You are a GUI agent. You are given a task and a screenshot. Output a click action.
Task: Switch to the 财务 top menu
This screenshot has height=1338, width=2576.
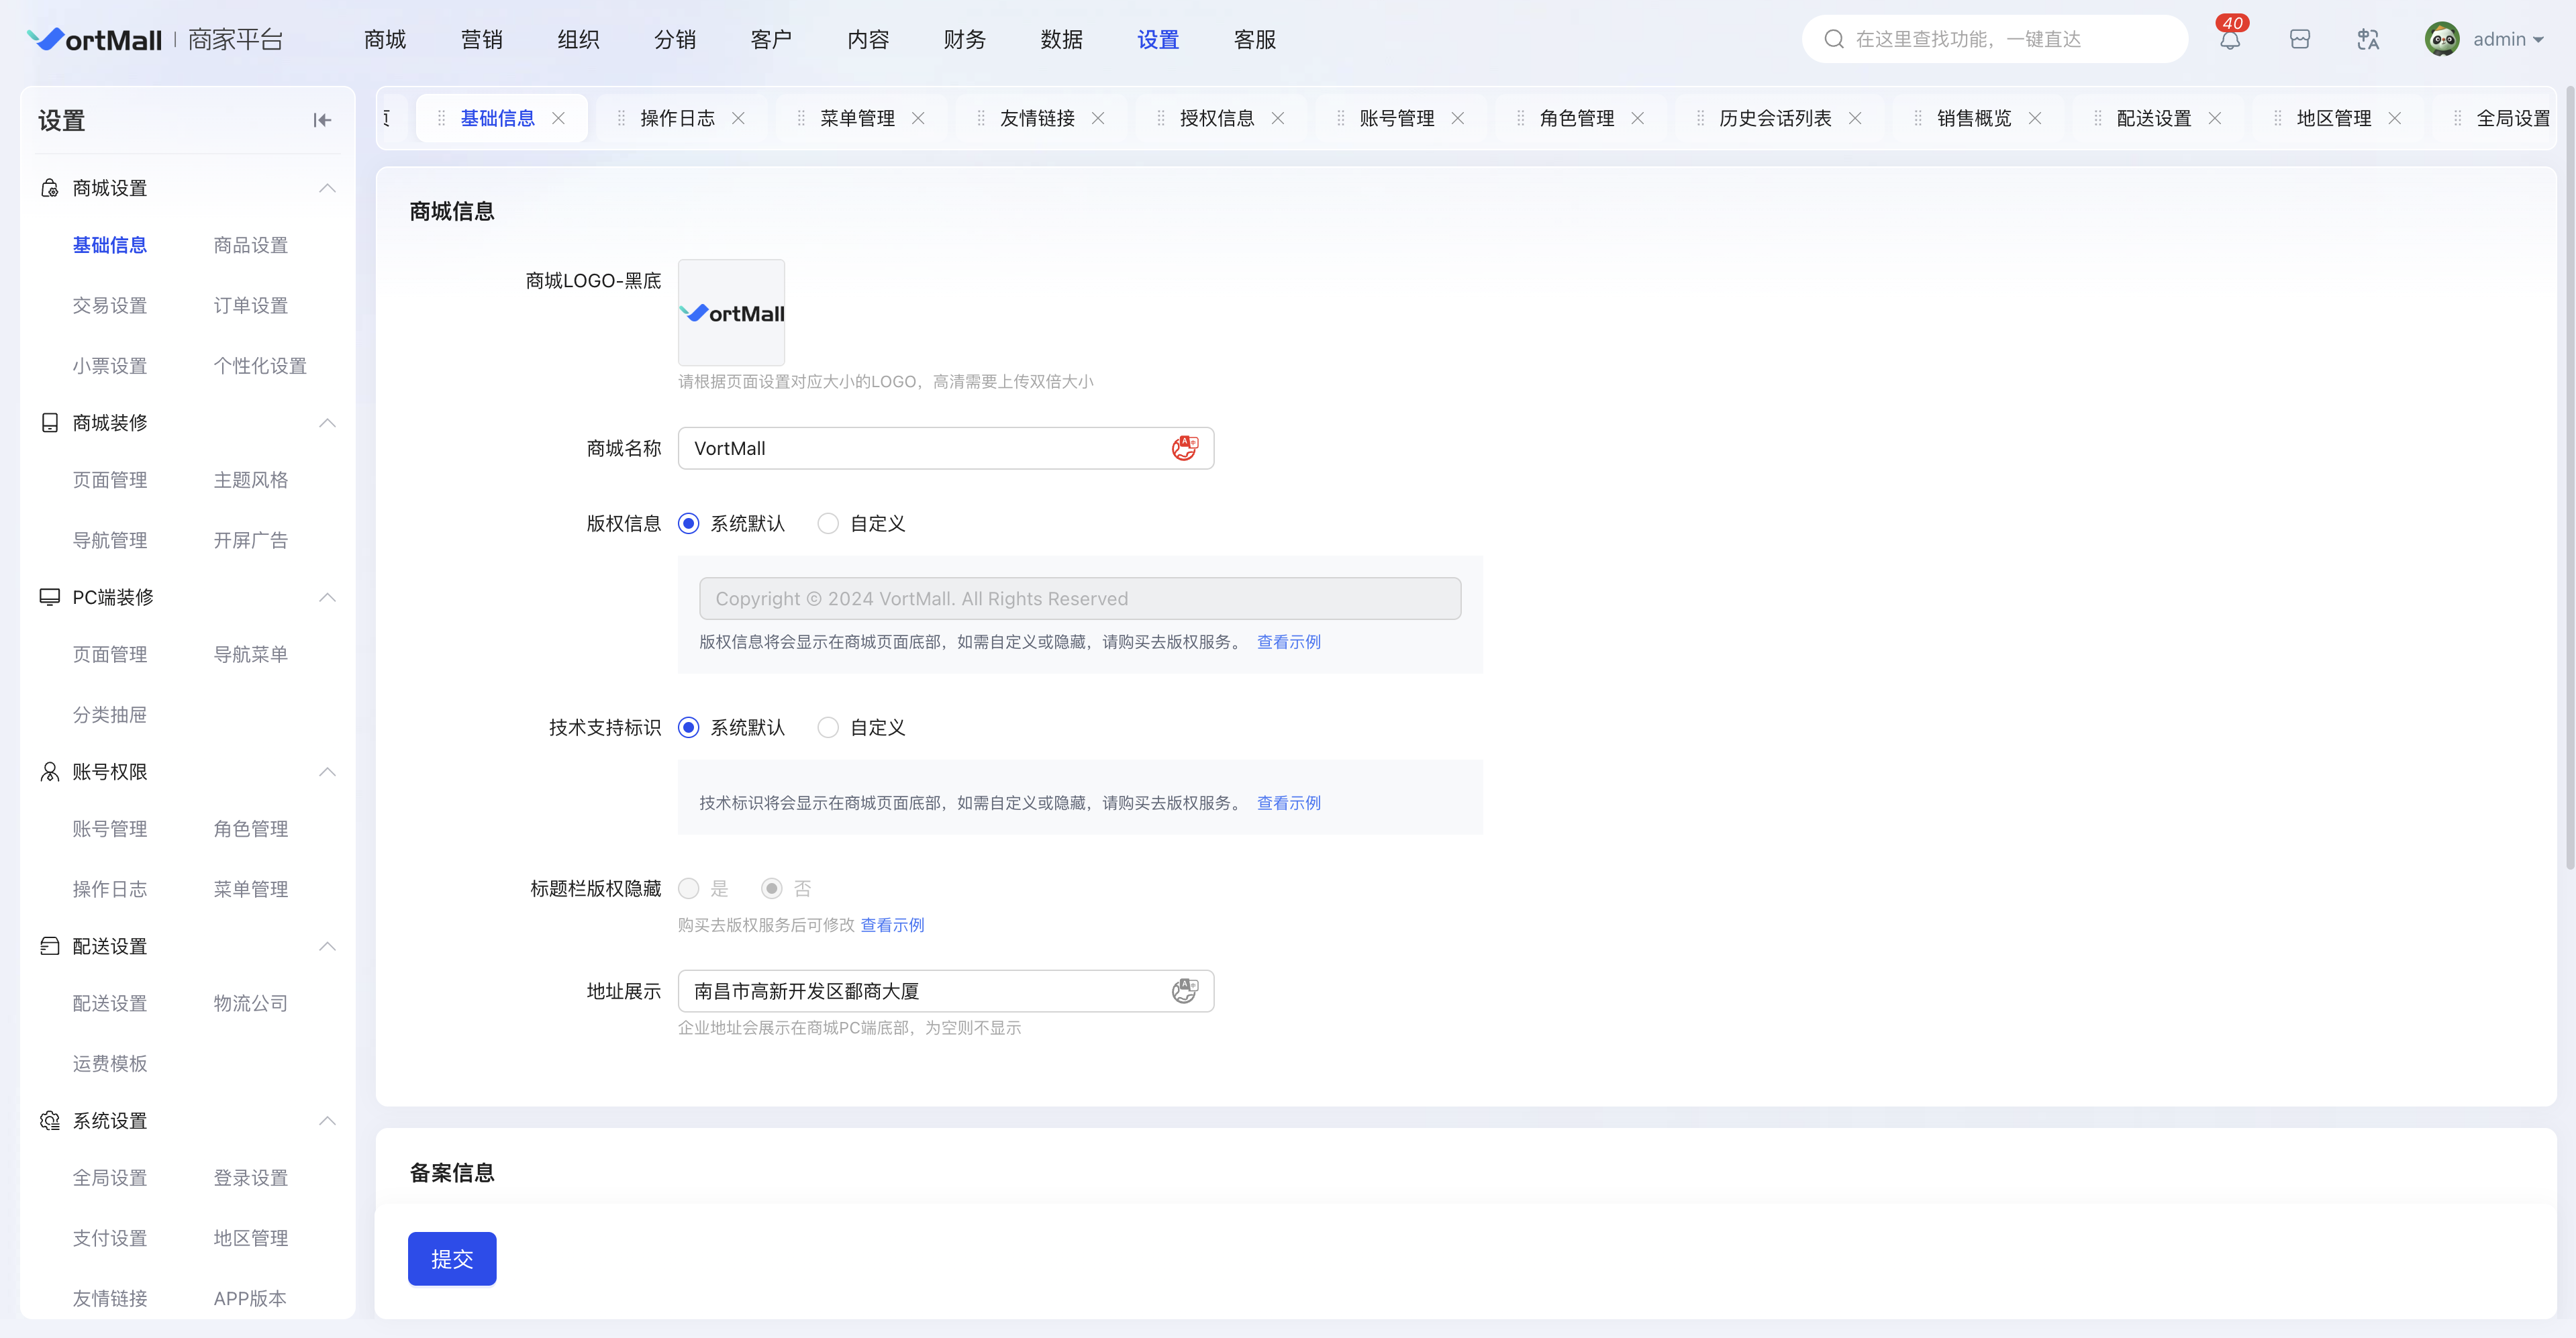tap(964, 40)
